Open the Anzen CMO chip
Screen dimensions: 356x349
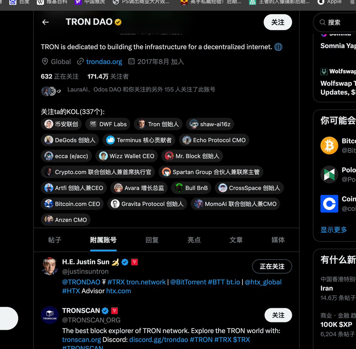coord(66,220)
